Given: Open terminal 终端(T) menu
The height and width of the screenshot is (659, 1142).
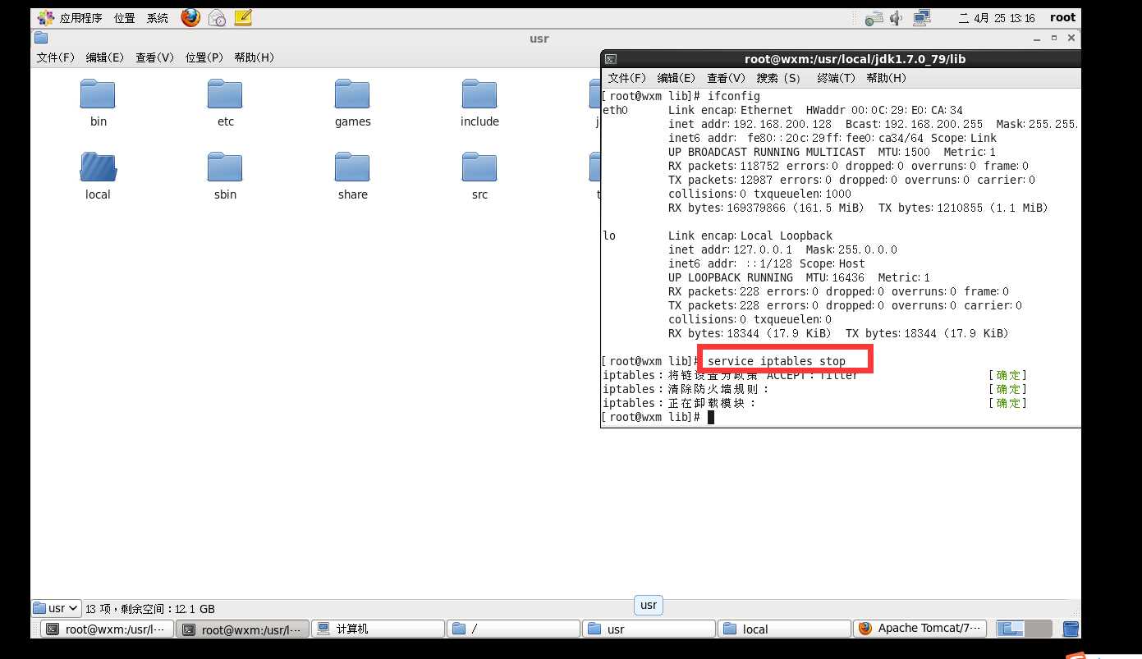Looking at the screenshot, I should (x=837, y=78).
